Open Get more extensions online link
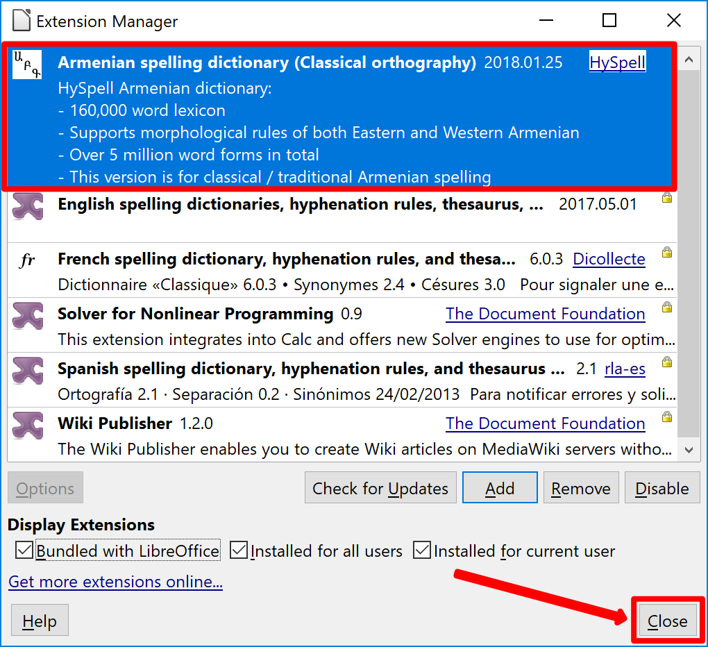708x647 pixels. 115,582
